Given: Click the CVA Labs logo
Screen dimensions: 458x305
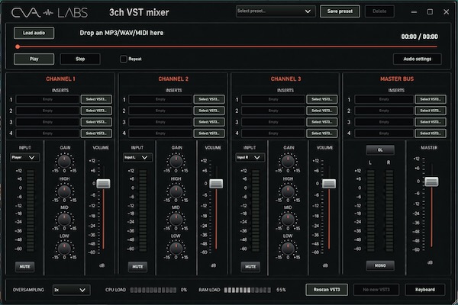Looking at the screenshot, I should [x=50, y=12].
